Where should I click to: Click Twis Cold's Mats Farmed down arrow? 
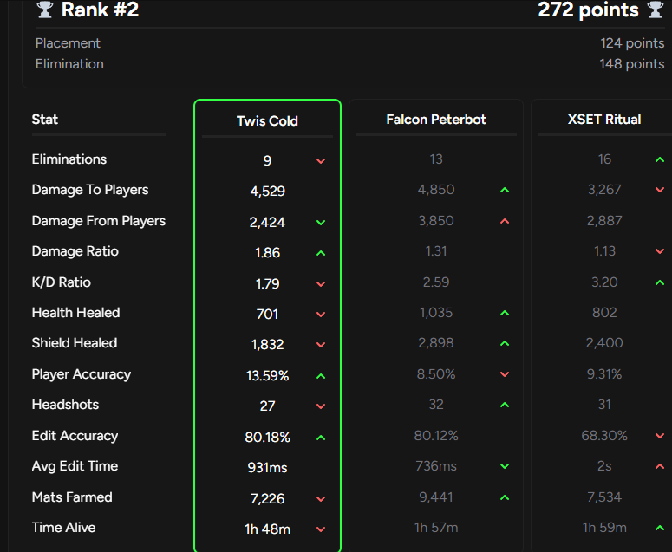[x=321, y=499]
